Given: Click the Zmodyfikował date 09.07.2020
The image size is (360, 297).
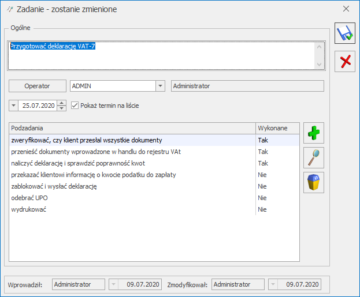Looking at the screenshot, I should (x=299, y=284).
